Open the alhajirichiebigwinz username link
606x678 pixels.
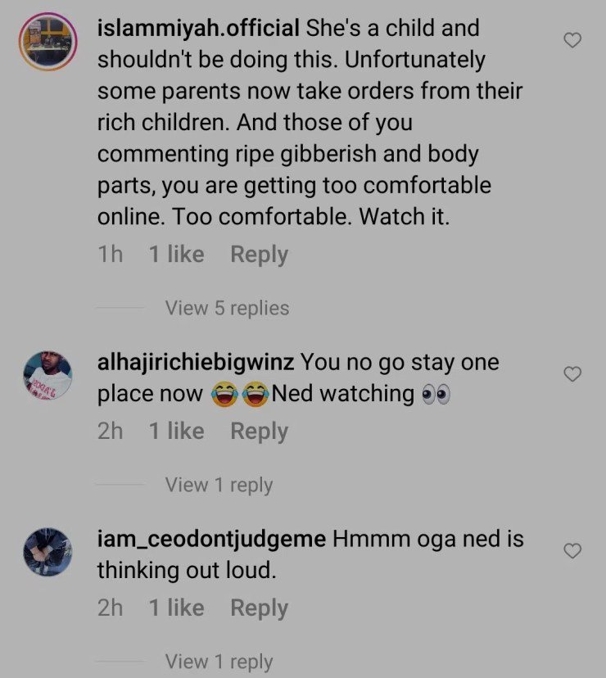[195, 362]
